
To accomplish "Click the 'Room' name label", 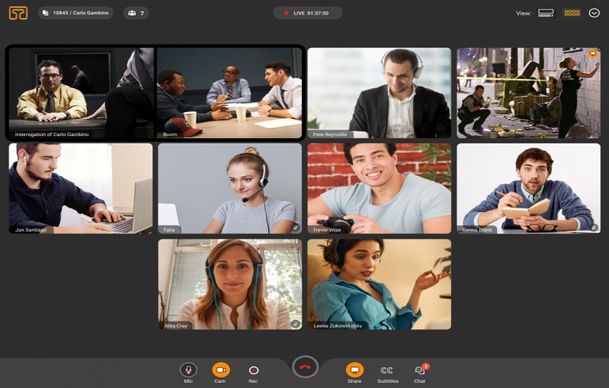I will (x=170, y=135).
